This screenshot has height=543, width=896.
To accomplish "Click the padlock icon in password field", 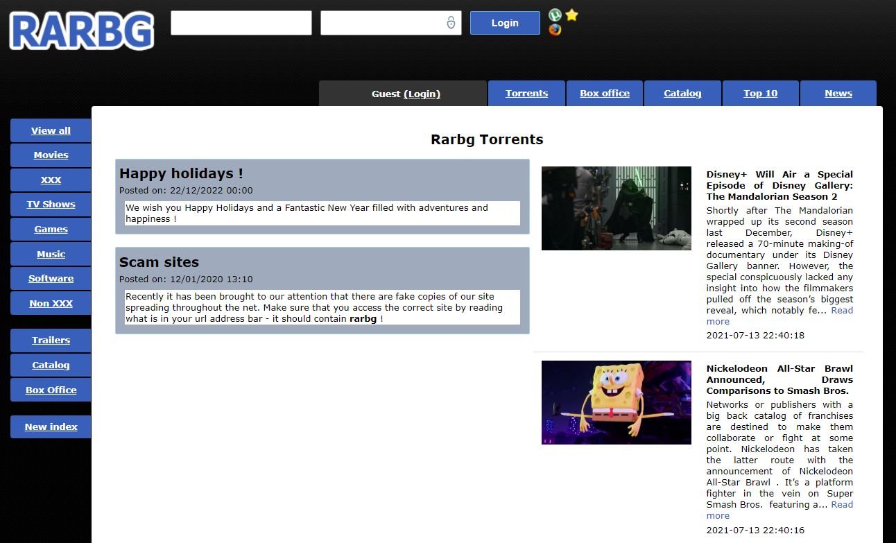I will point(451,23).
